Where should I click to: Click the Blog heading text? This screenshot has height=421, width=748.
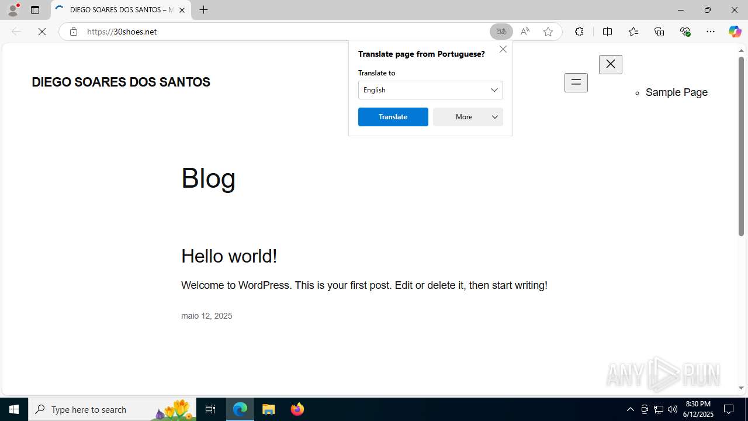pos(209,178)
